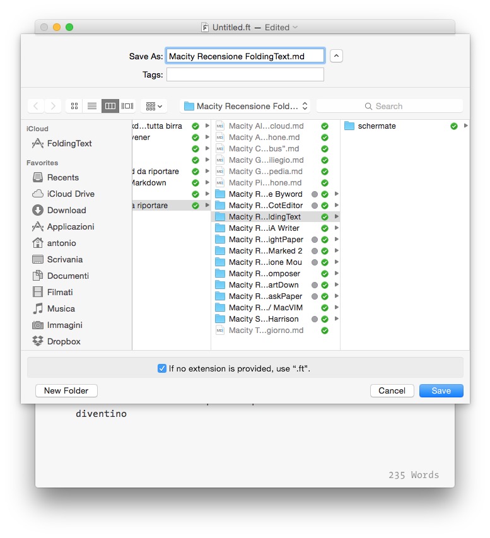Image resolution: width=490 pixels, height=538 pixels.
Task: Open the Untitled.ft title dropdown chevron
Action: [x=295, y=27]
